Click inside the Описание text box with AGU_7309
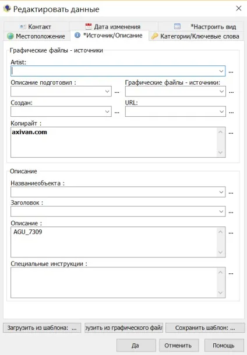The width and height of the screenshot is (247, 355). [114, 242]
